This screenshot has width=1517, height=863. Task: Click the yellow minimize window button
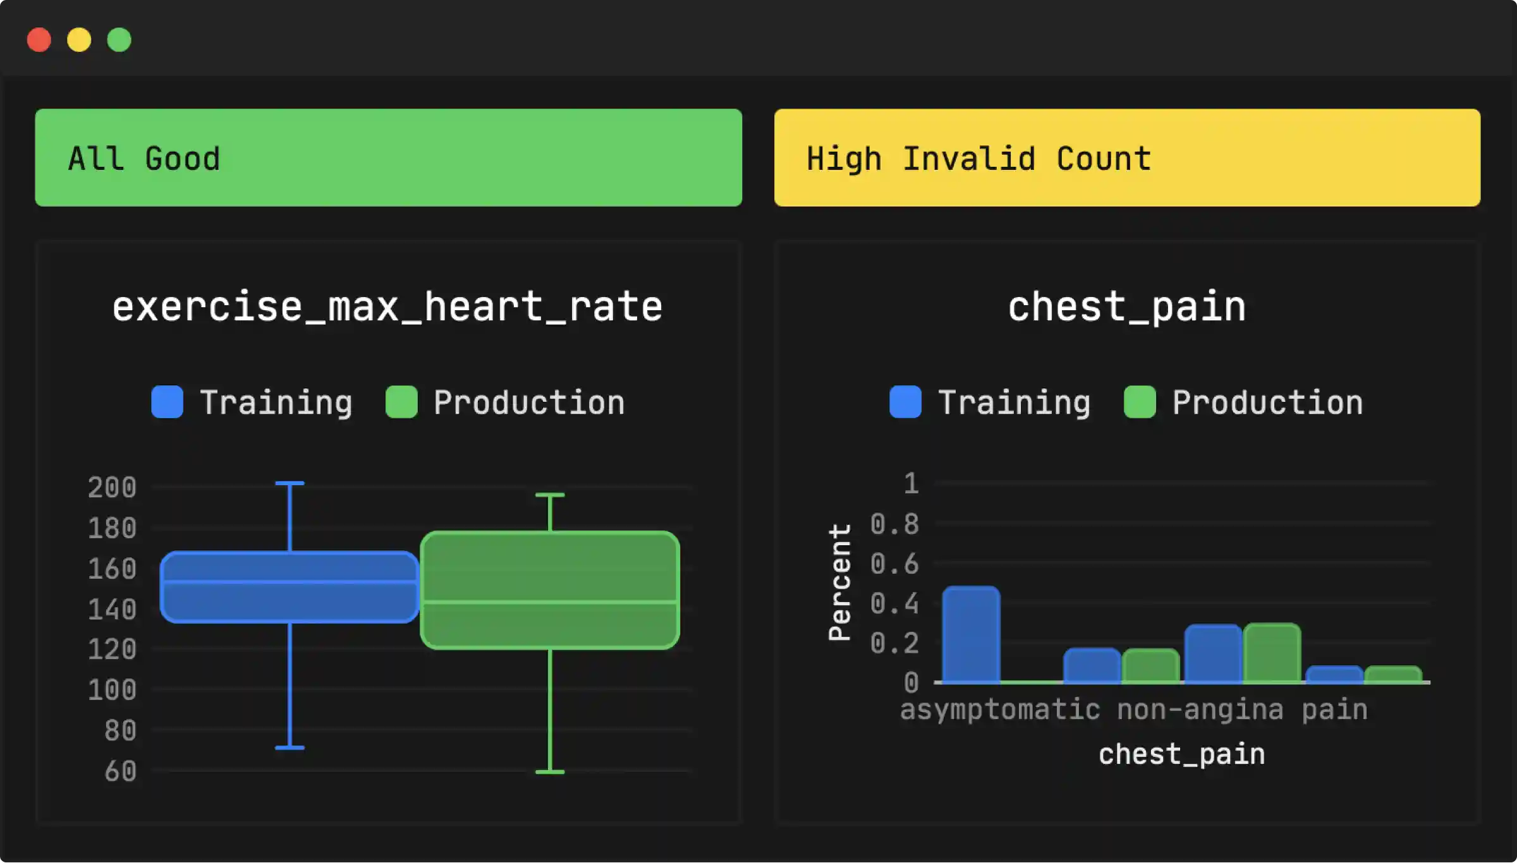(79, 40)
